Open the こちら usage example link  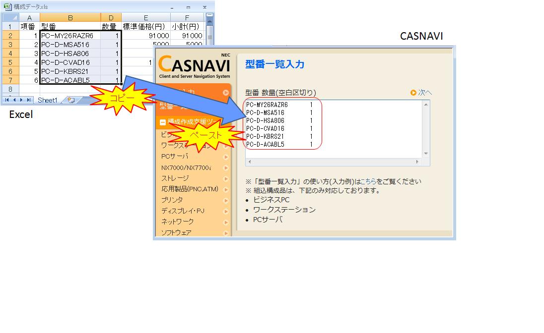pos(368,181)
